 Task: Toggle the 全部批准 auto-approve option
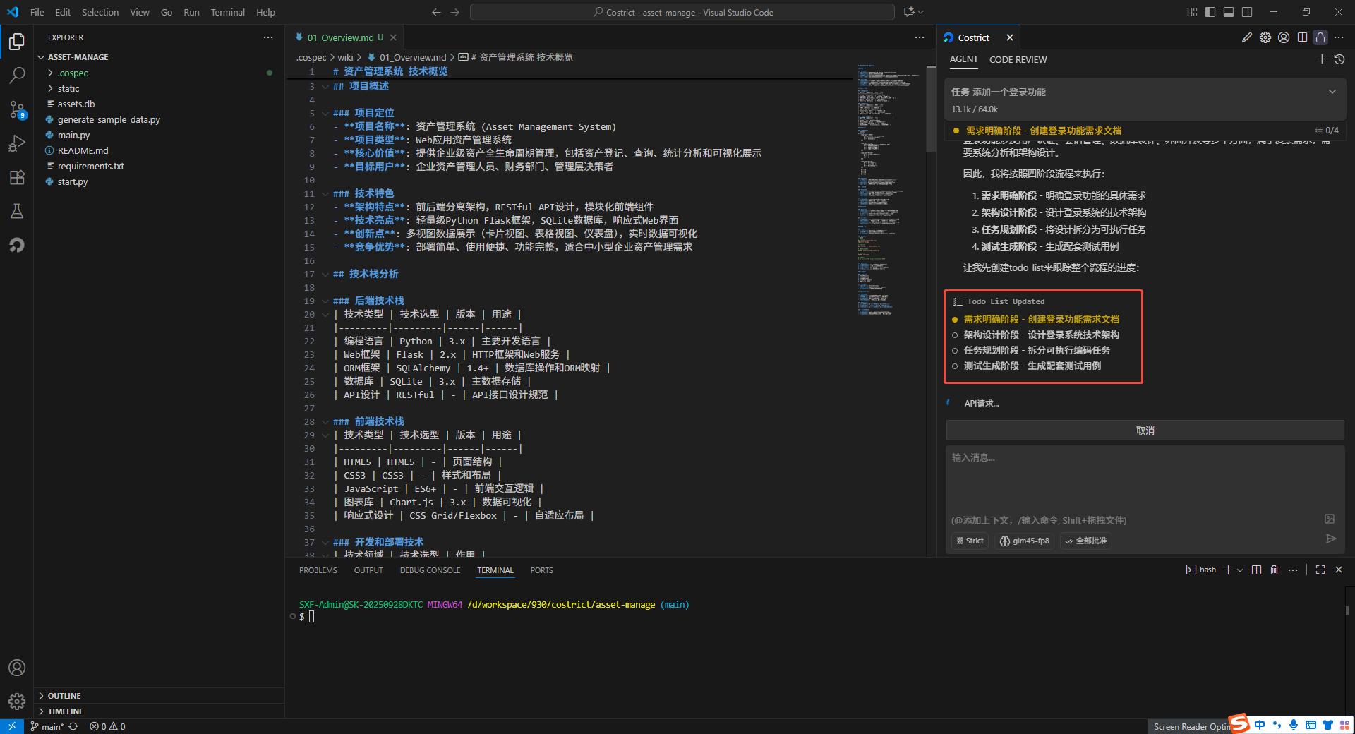(1085, 541)
